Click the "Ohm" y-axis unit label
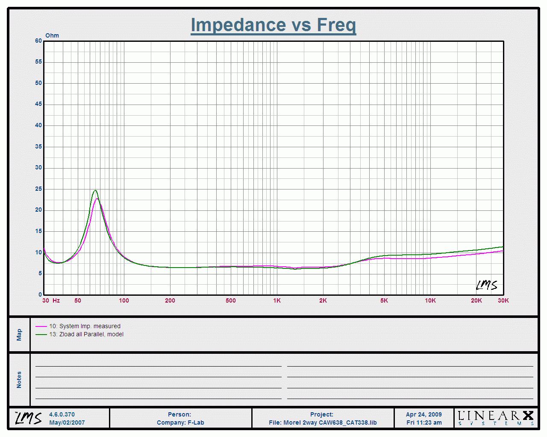The width and height of the screenshot is (547, 437). [x=52, y=35]
